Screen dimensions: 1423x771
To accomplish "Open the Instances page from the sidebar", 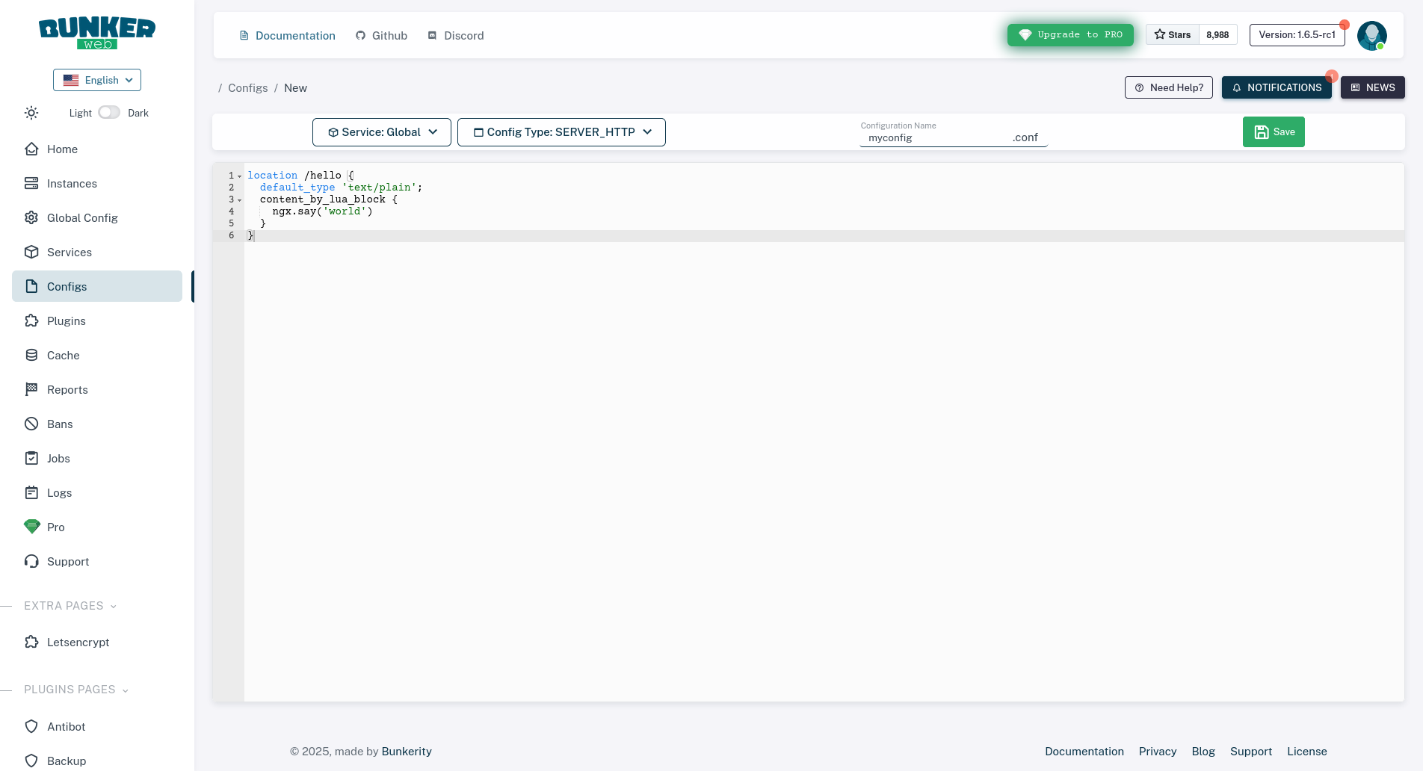I will 71,183.
